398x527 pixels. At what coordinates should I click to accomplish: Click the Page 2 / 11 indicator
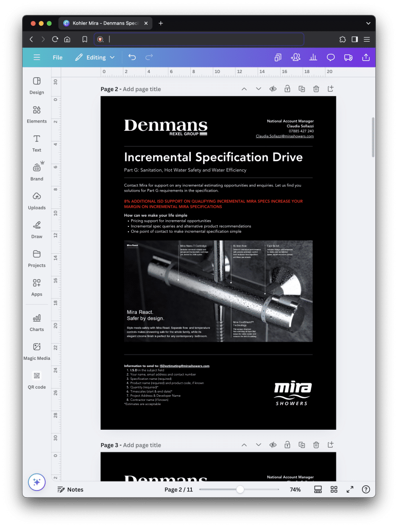click(178, 489)
